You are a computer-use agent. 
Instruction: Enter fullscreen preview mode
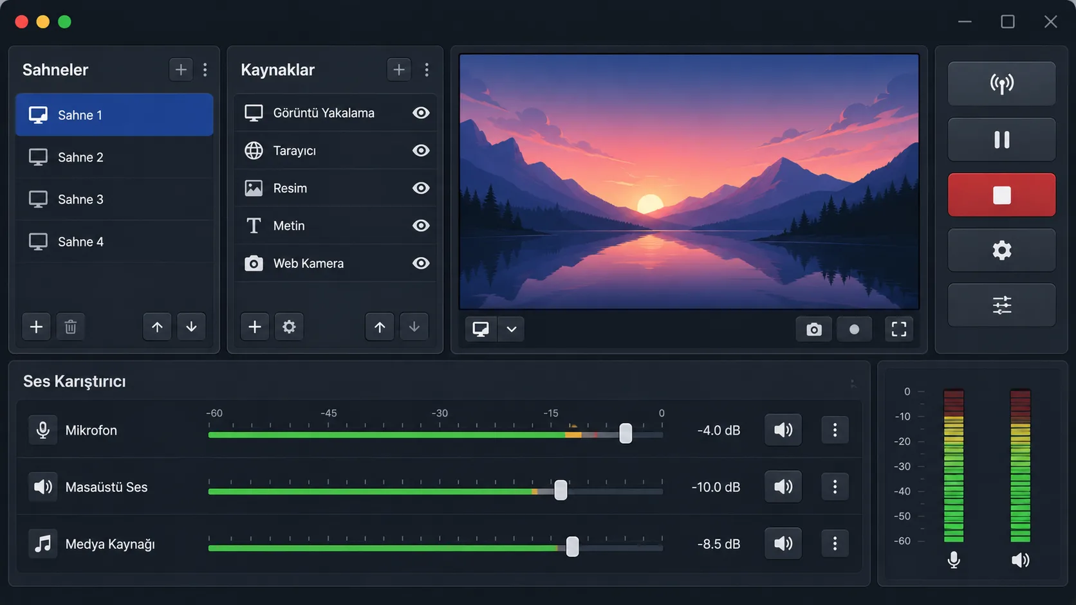[x=898, y=329]
